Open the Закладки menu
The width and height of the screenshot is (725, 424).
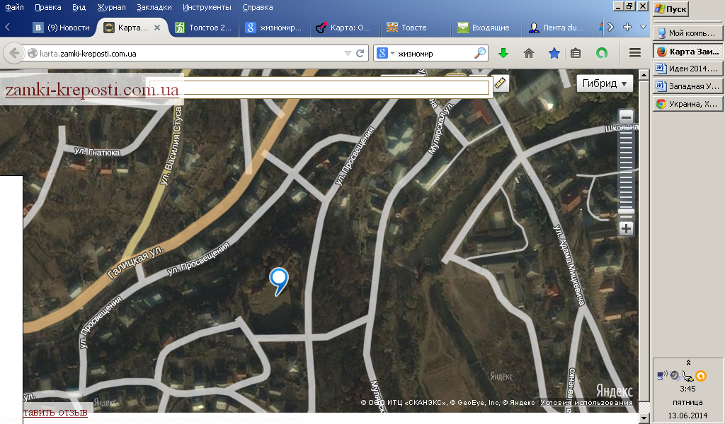point(154,7)
